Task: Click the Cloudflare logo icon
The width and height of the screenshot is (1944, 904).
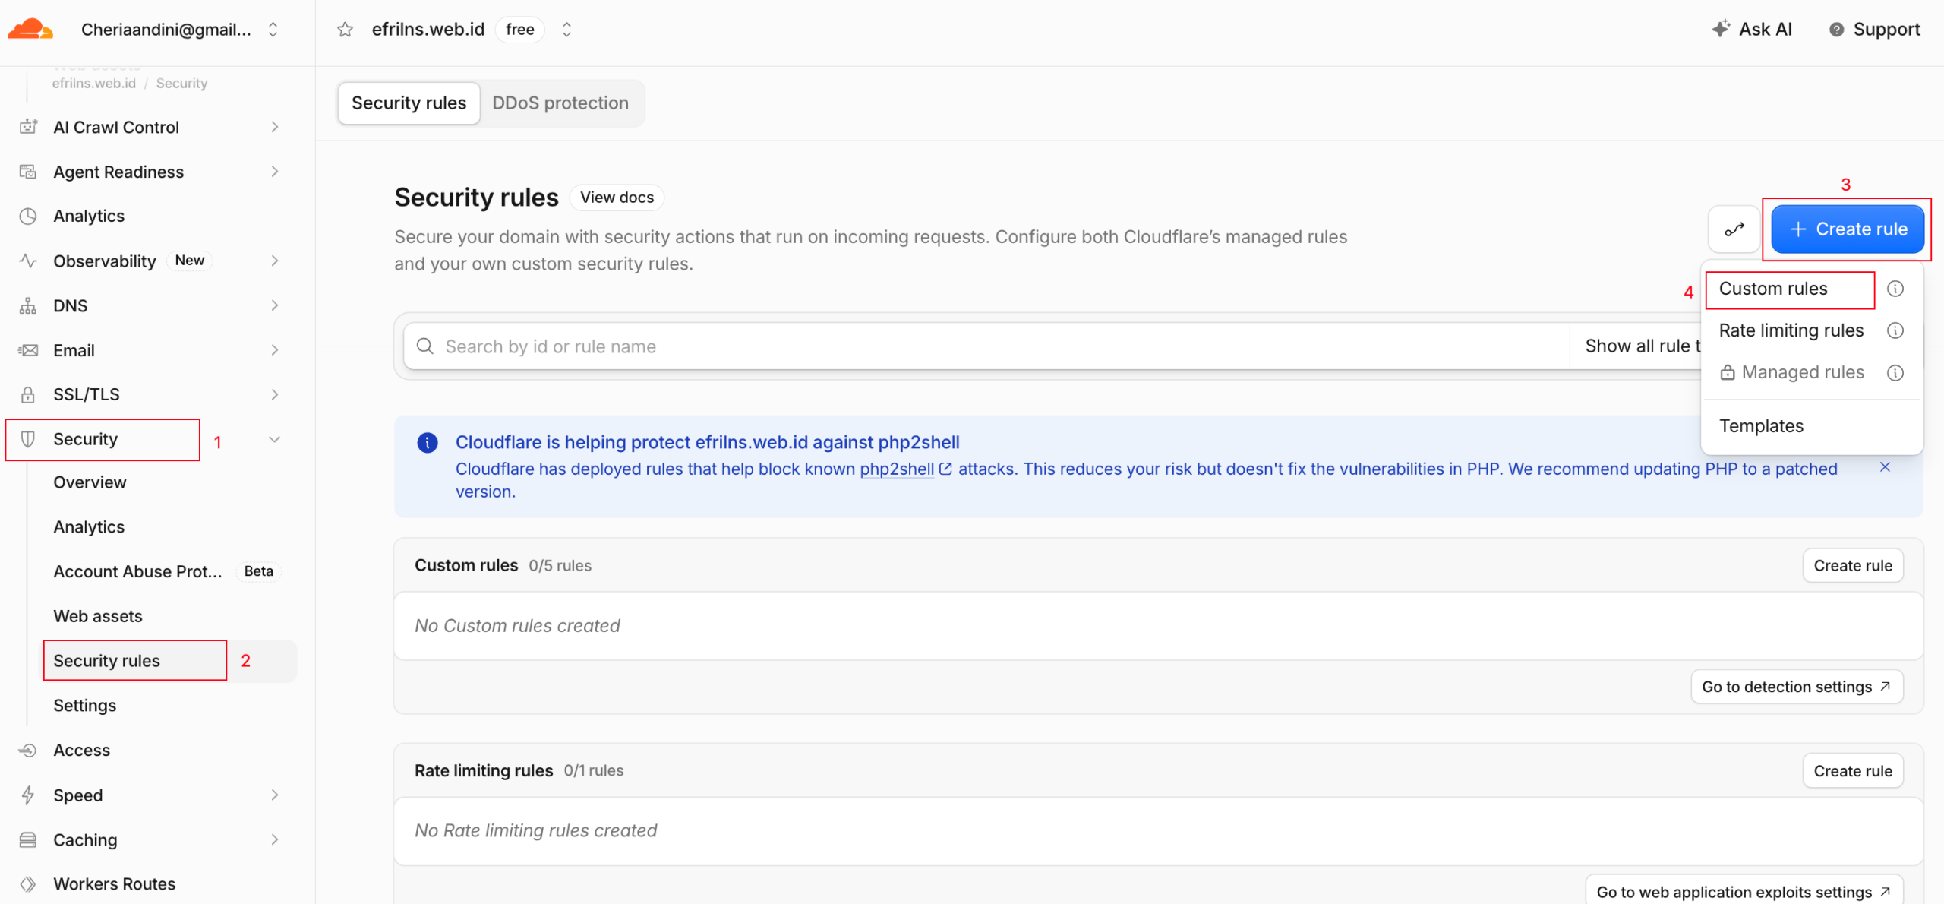Action: [30, 30]
